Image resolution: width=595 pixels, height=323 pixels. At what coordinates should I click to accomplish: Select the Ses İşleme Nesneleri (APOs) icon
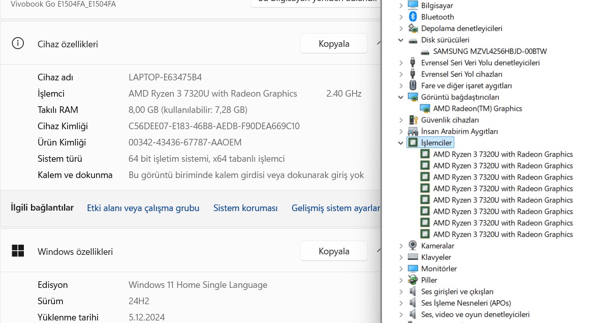[413, 303]
